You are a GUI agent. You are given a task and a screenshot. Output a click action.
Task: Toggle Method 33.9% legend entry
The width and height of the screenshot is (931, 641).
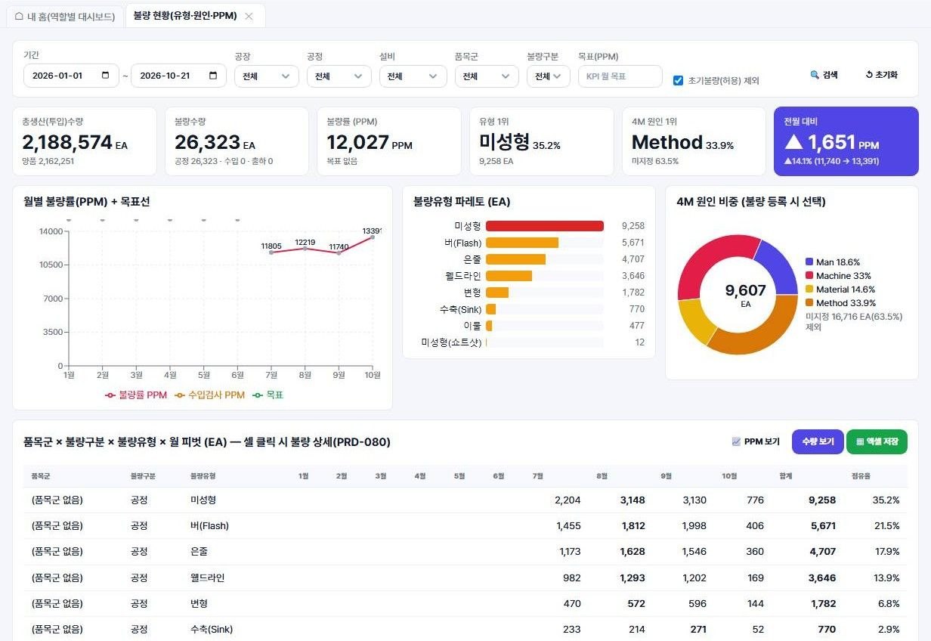tap(840, 303)
